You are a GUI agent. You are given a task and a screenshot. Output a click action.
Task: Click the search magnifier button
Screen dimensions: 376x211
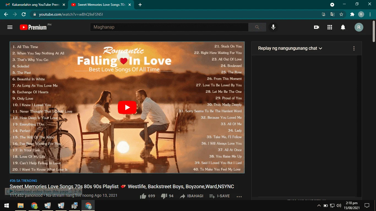tap(257, 27)
